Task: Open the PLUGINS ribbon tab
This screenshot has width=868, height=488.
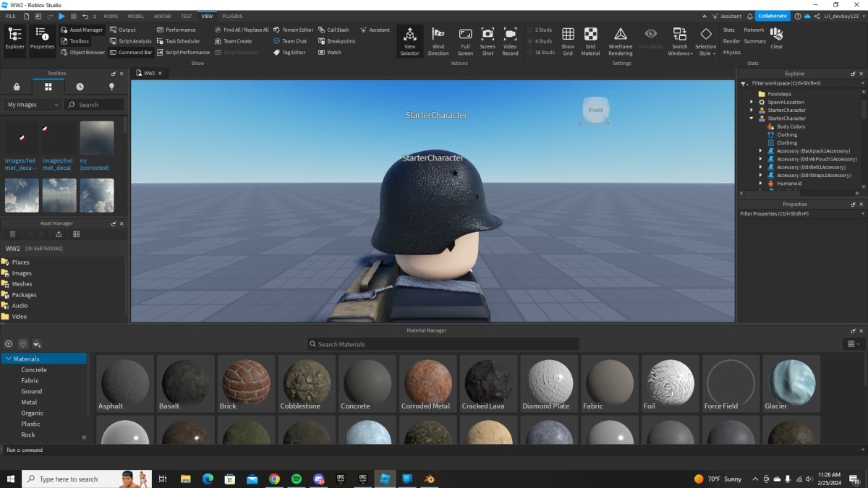Action: (231, 16)
